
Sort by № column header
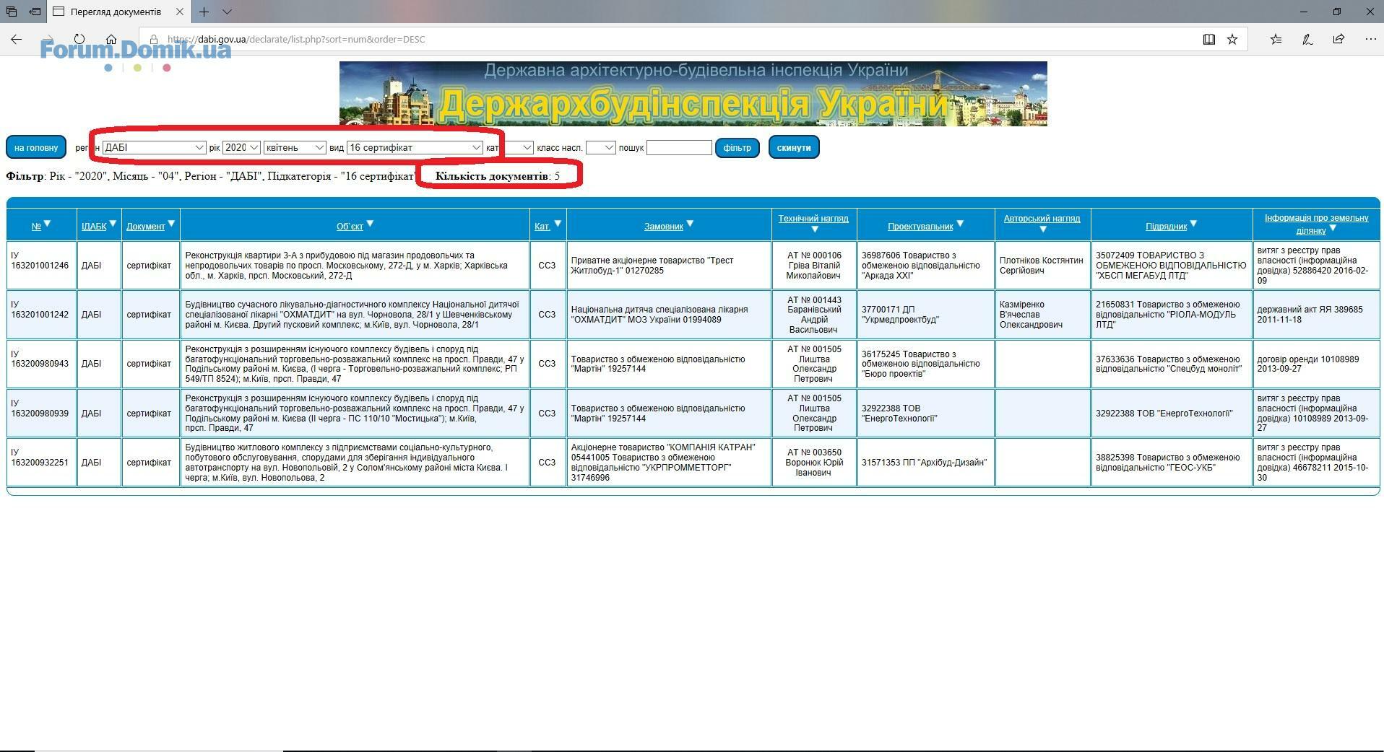pyautogui.click(x=36, y=226)
